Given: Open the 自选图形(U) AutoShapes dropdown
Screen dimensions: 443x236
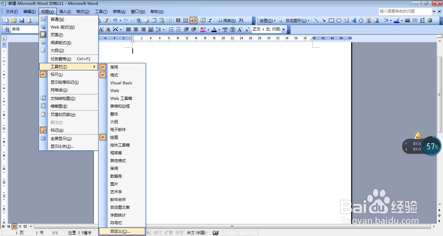Looking at the screenshot, I should coord(298,20).
